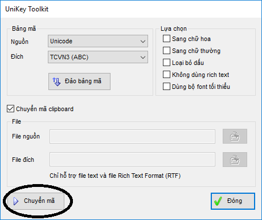
Task: Enable the Sang chữ hoa checkbox
Action: click(x=166, y=39)
